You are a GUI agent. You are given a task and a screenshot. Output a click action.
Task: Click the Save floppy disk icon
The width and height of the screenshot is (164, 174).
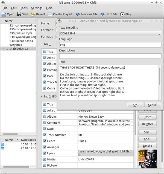pos(19,14)
